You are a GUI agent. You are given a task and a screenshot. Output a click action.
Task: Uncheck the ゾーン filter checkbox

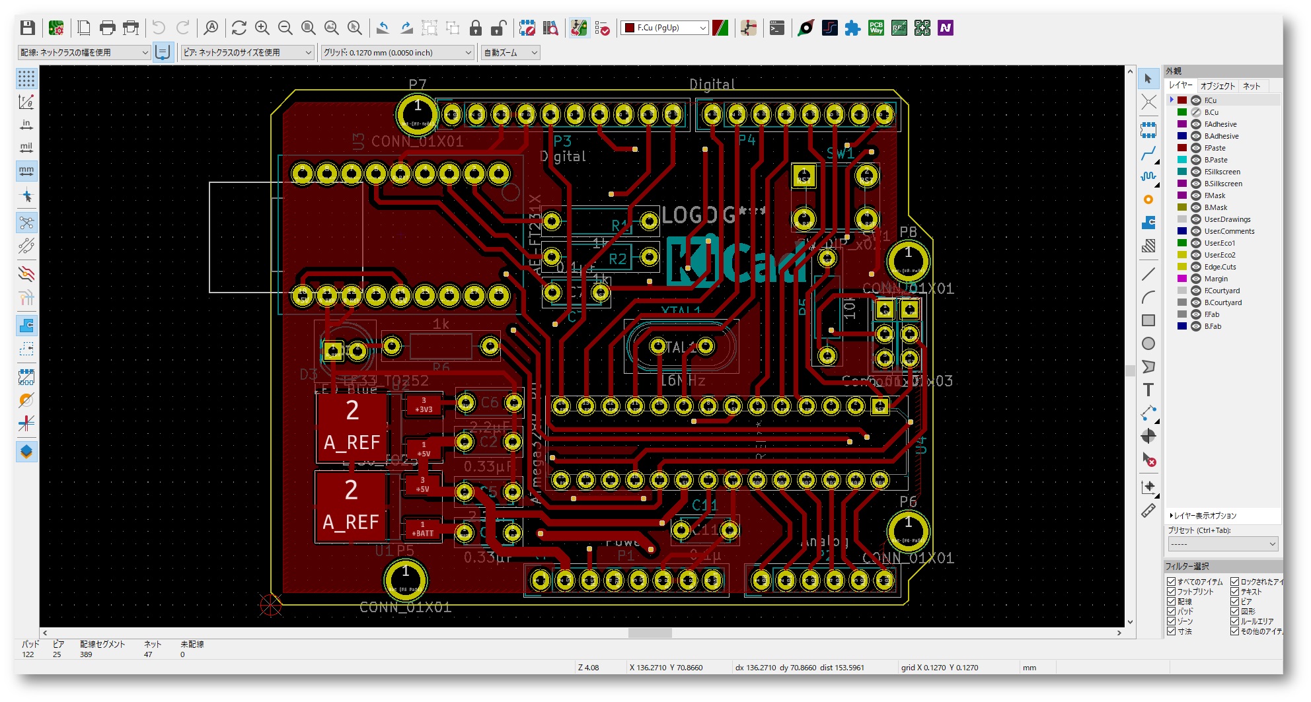[1172, 621]
